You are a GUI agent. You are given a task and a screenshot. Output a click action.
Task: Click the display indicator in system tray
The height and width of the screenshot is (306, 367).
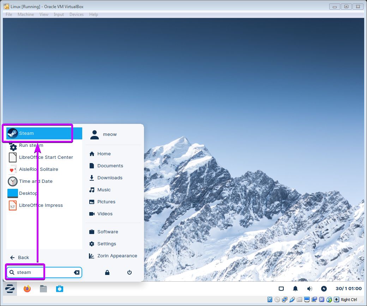(x=281, y=289)
